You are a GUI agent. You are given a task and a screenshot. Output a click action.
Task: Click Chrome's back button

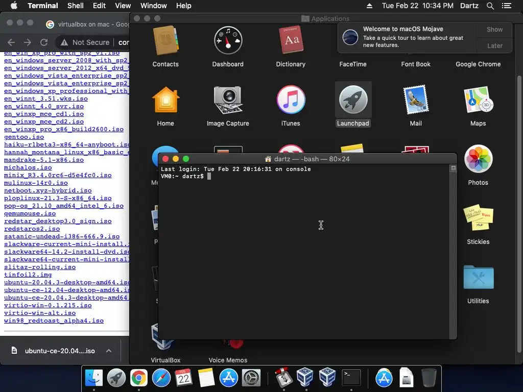tap(11, 42)
